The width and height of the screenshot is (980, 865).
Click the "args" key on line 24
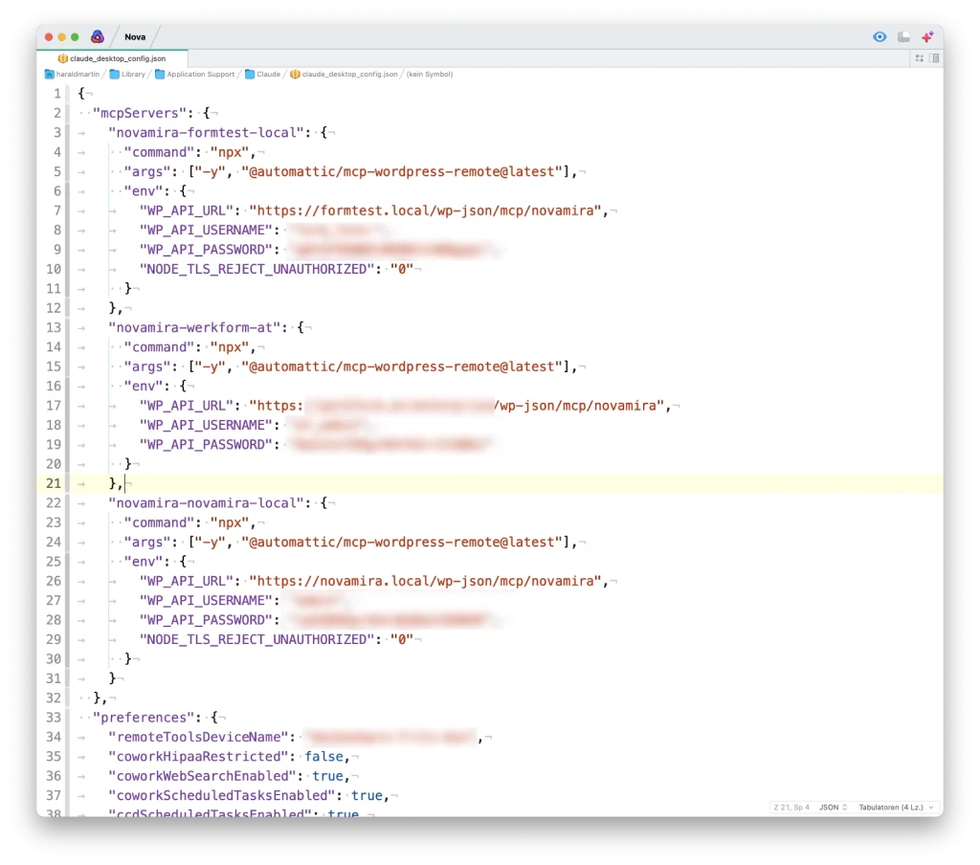[x=147, y=542]
